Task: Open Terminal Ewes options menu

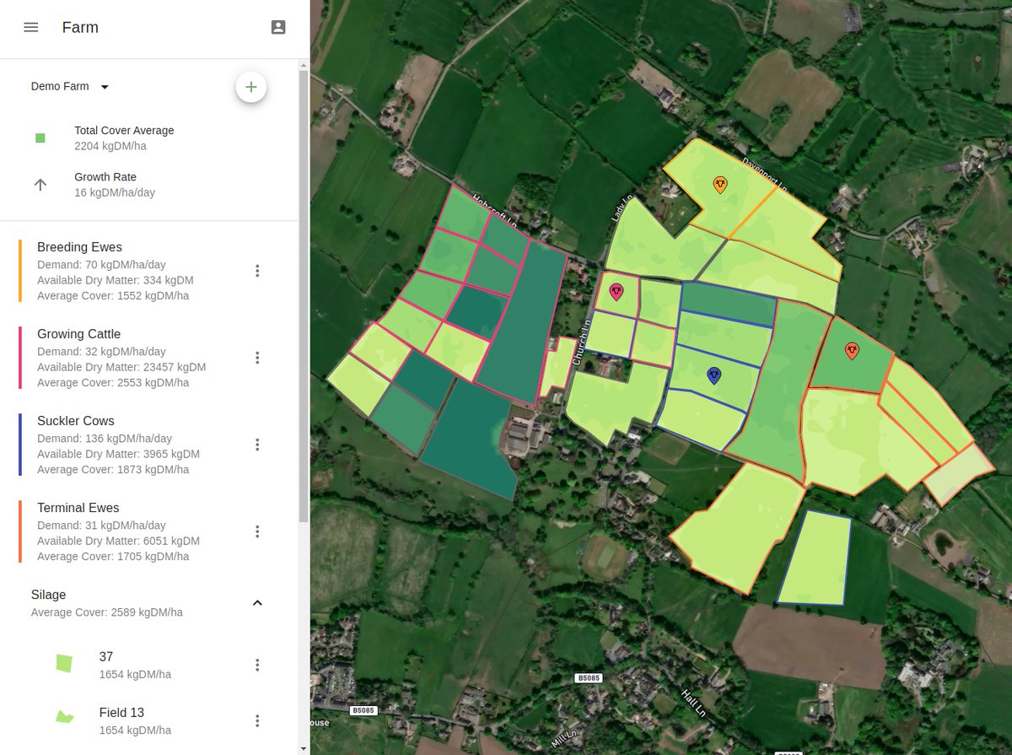Action: (257, 531)
